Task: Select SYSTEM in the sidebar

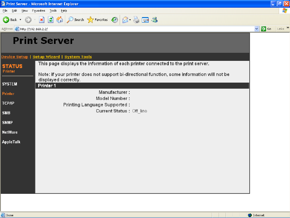Action: (x=10, y=84)
